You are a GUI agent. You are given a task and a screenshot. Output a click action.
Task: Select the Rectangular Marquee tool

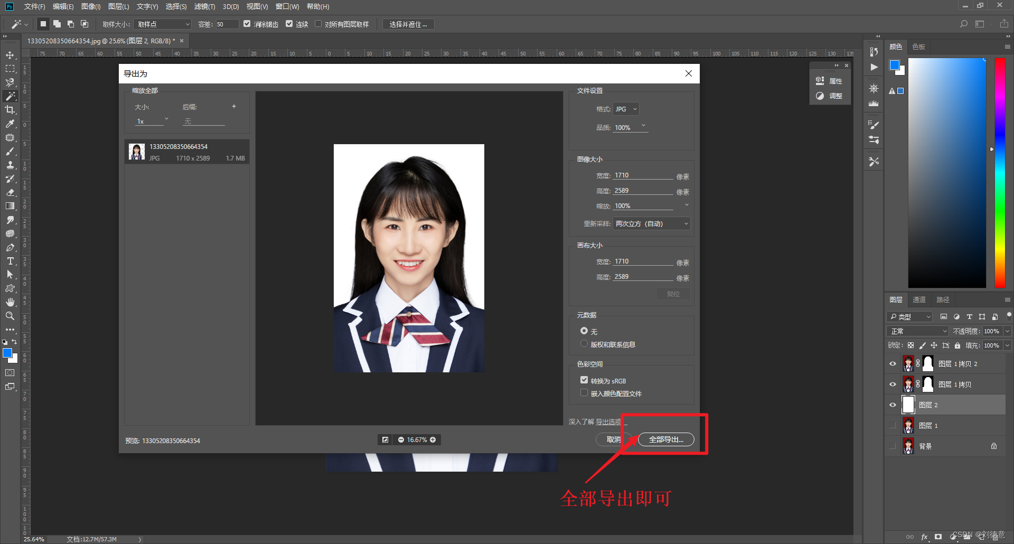[10, 69]
